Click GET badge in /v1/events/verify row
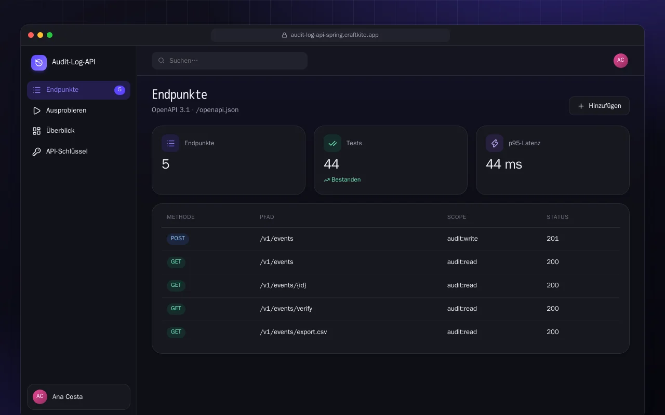Image resolution: width=665 pixels, height=415 pixels. pos(176,309)
